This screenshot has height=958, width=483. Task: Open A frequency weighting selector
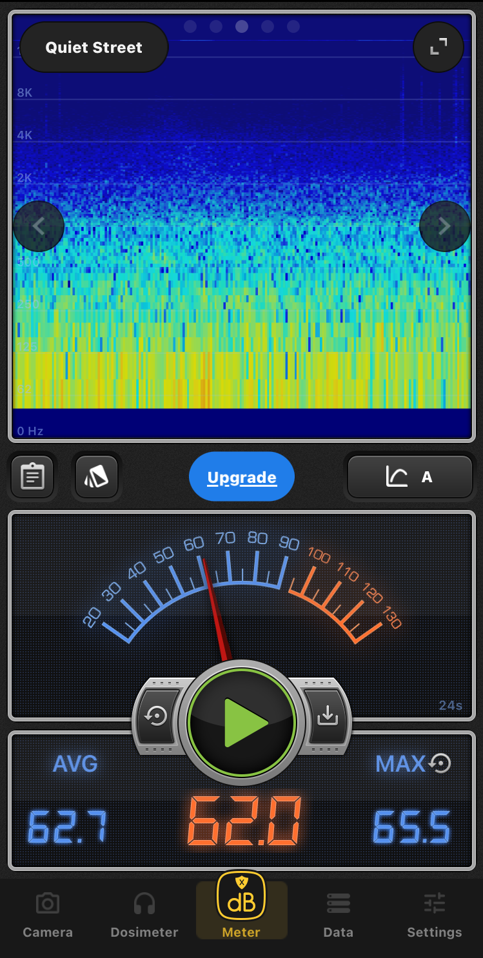tap(410, 477)
